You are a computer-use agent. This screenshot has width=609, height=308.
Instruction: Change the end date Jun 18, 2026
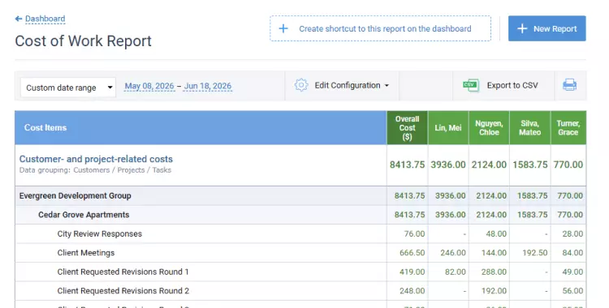click(x=208, y=86)
